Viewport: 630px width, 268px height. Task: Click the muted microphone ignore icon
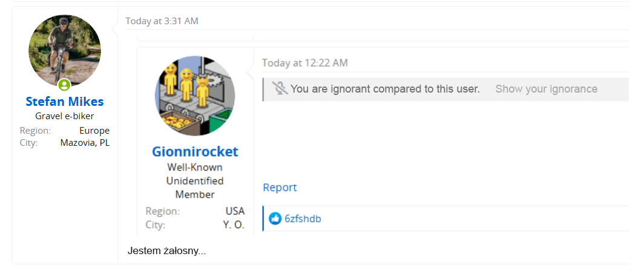(x=279, y=89)
